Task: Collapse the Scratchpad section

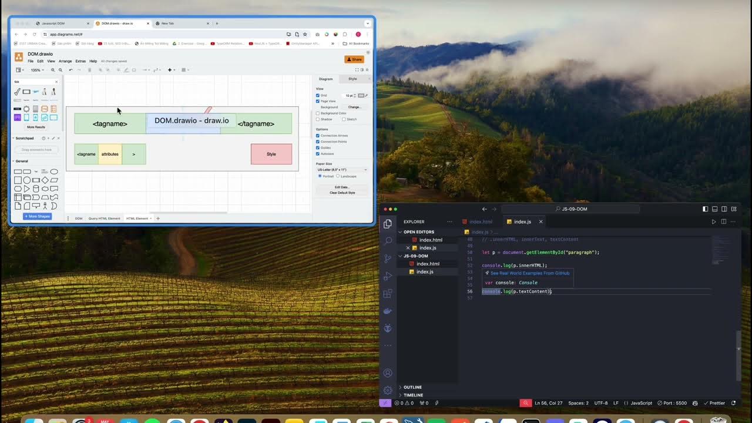Action: click(14, 138)
